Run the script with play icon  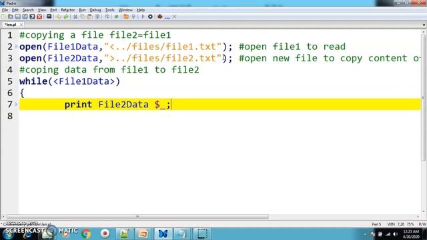tap(143, 17)
